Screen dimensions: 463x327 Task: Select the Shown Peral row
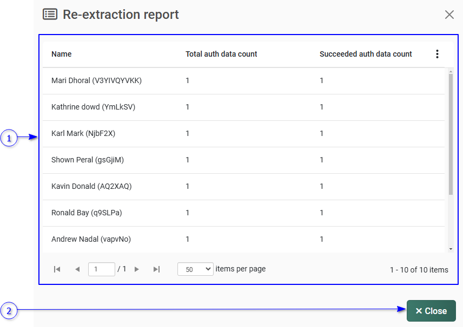point(88,160)
